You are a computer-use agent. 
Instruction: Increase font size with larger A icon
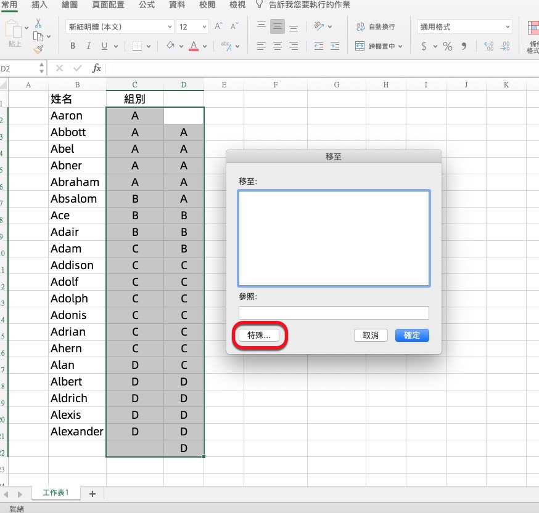point(218,27)
